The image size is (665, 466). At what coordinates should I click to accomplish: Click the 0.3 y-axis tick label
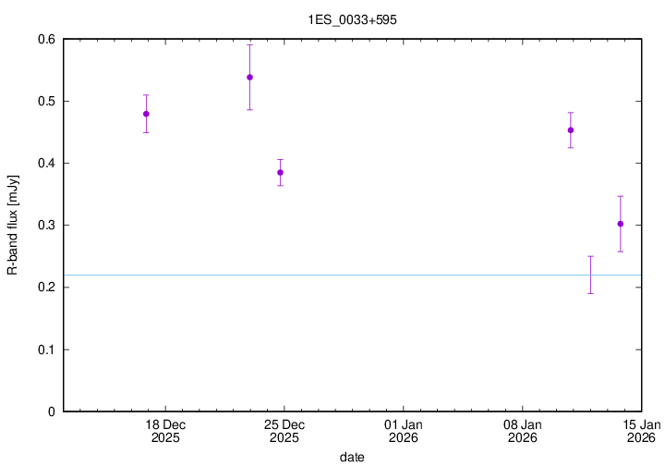point(45,226)
